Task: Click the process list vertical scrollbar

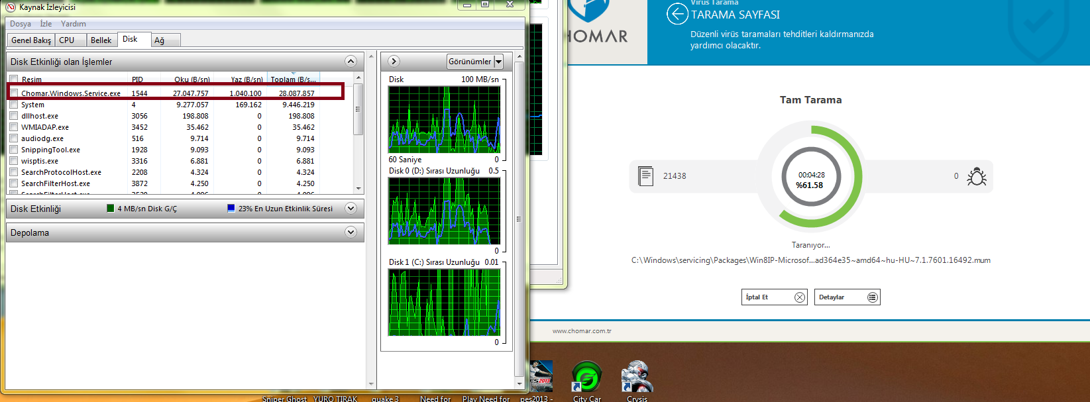Action: [358, 132]
